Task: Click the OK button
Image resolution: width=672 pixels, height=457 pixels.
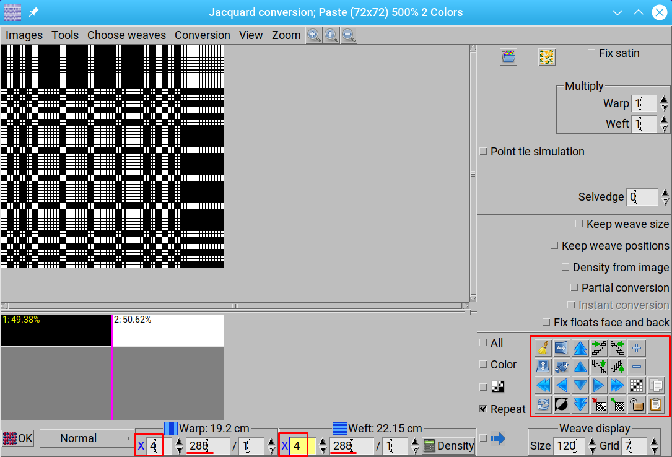Action: tap(17, 438)
